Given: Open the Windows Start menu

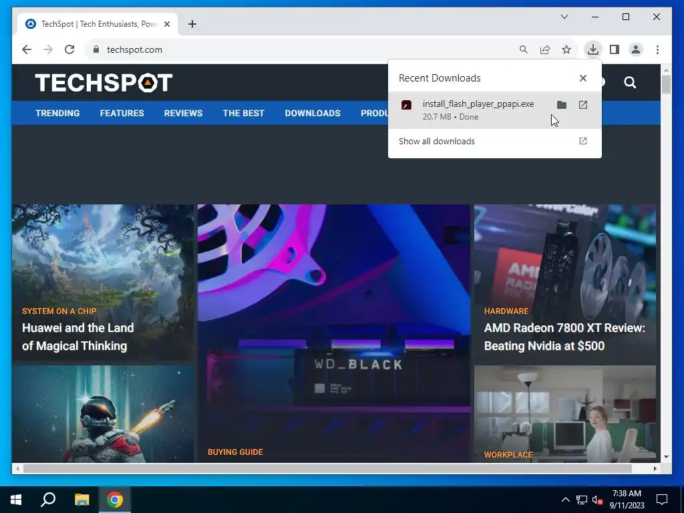Looking at the screenshot, I should pyautogui.click(x=16, y=500).
